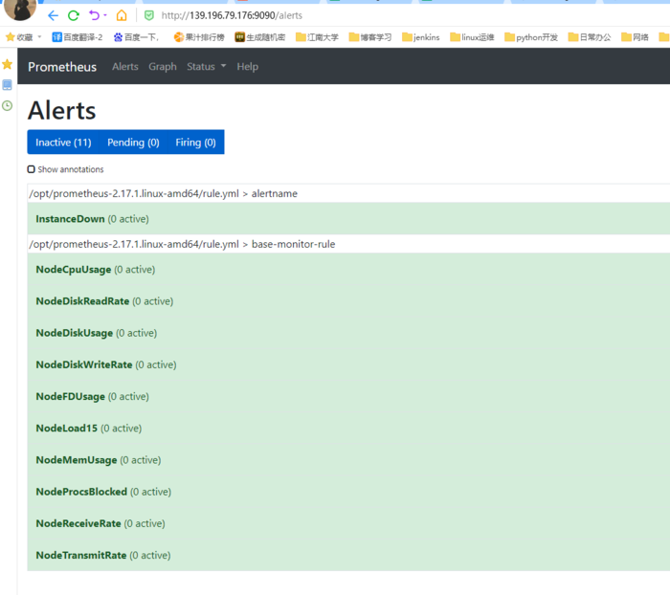Expand the NodeCpuUsage alert rule
Viewport: 670px width, 595px height.
[73, 270]
